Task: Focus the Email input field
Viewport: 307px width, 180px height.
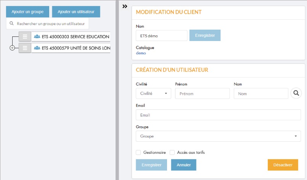Action: coord(218,115)
